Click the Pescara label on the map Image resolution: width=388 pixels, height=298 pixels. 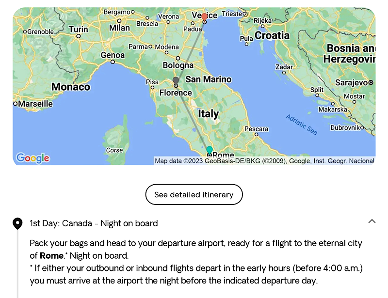pos(256,129)
